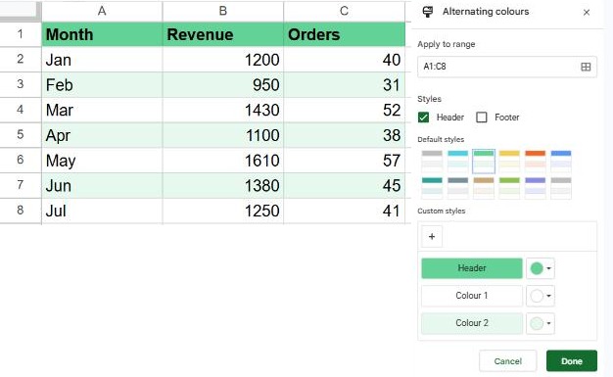The width and height of the screenshot is (613, 377).
Task: Pick the light green second-row style thumbnail
Action: click(509, 188)
